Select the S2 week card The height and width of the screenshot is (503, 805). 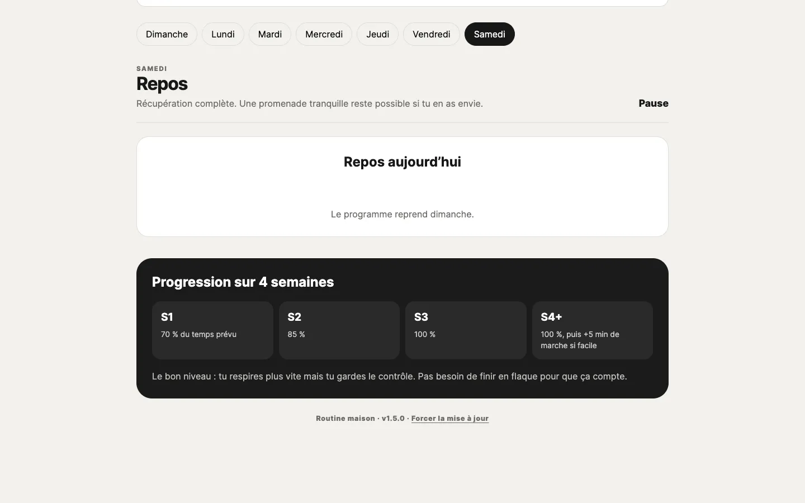point(339,330)
